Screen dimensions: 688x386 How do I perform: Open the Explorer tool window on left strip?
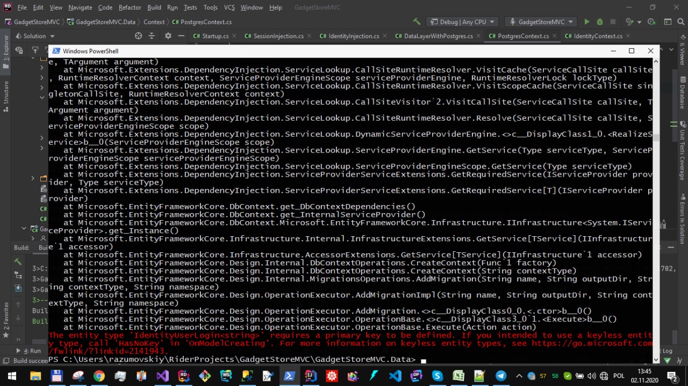(6, 53)
